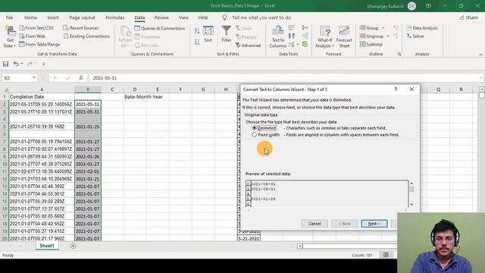Expand the What-If Analysis dropdown
This screenshot has width=485, height=273.
(x=333, y=45)
